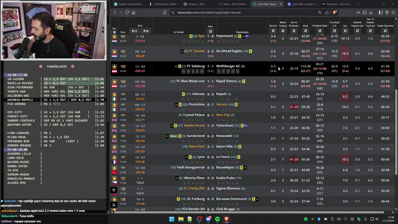Toggle the favorite star for Sunderland row
The height and width of the screenshot is (224, 398).
(x=114, y=136)
